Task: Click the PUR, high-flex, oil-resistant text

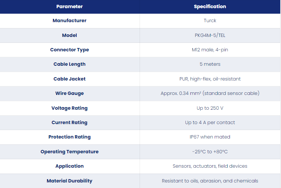Action: tap(210, 79)
